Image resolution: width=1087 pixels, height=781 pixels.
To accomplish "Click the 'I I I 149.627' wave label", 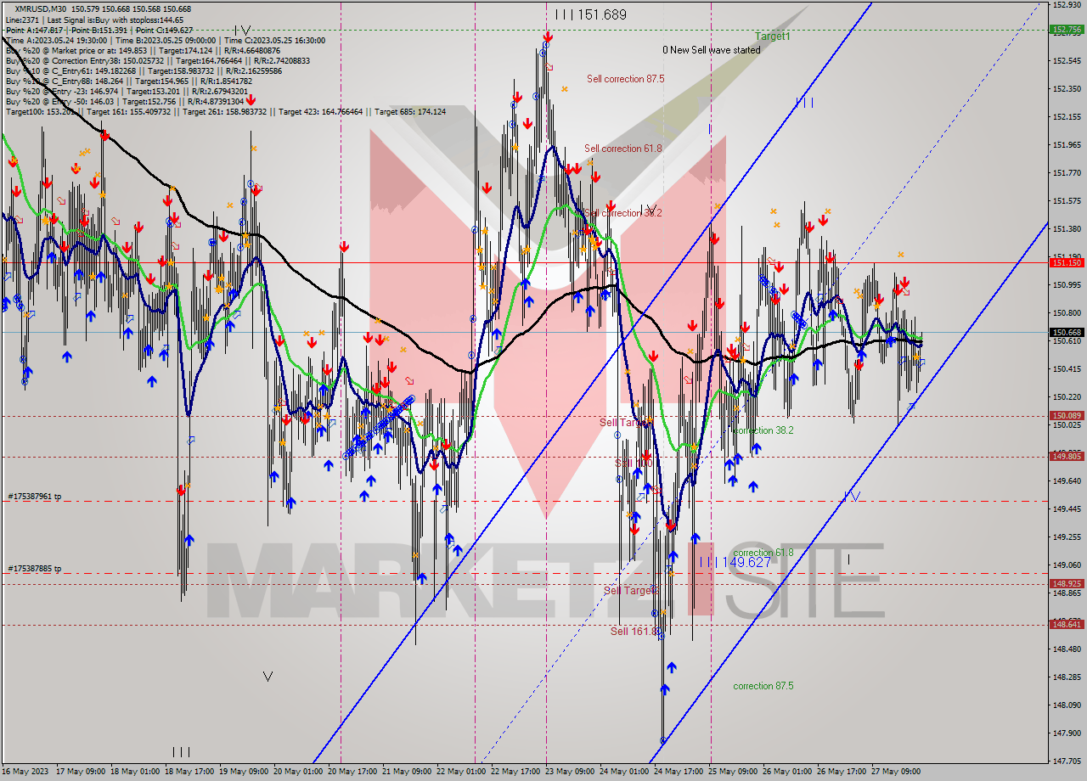I will click(x=736, y=562).
